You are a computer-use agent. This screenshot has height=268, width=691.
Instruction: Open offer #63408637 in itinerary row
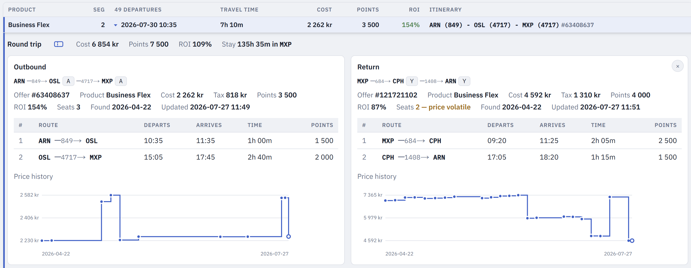(577, 25)
